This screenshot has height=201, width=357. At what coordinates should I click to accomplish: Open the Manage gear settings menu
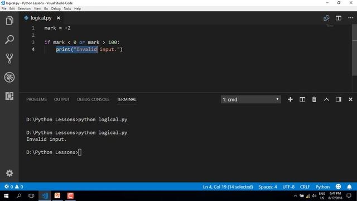pyautogui.click(x=9, y=173)
